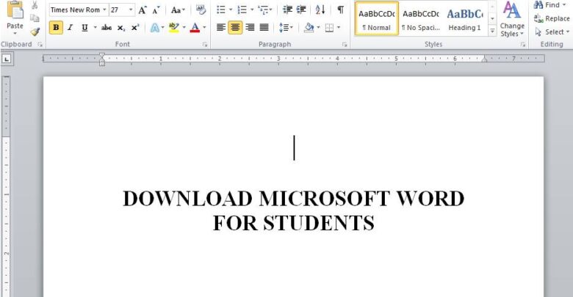Click Replace in the Editing group
Screen dimensions: 573x297
point(552,18)
